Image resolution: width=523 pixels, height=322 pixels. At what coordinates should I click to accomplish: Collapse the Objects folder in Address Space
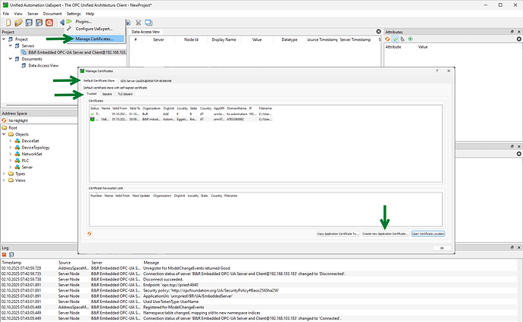[x=4, y=134]
